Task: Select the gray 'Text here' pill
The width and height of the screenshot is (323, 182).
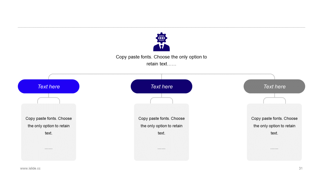Action: [274, 86]
